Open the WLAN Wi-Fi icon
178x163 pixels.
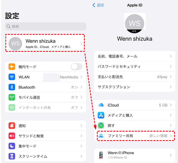click(12, 77)
